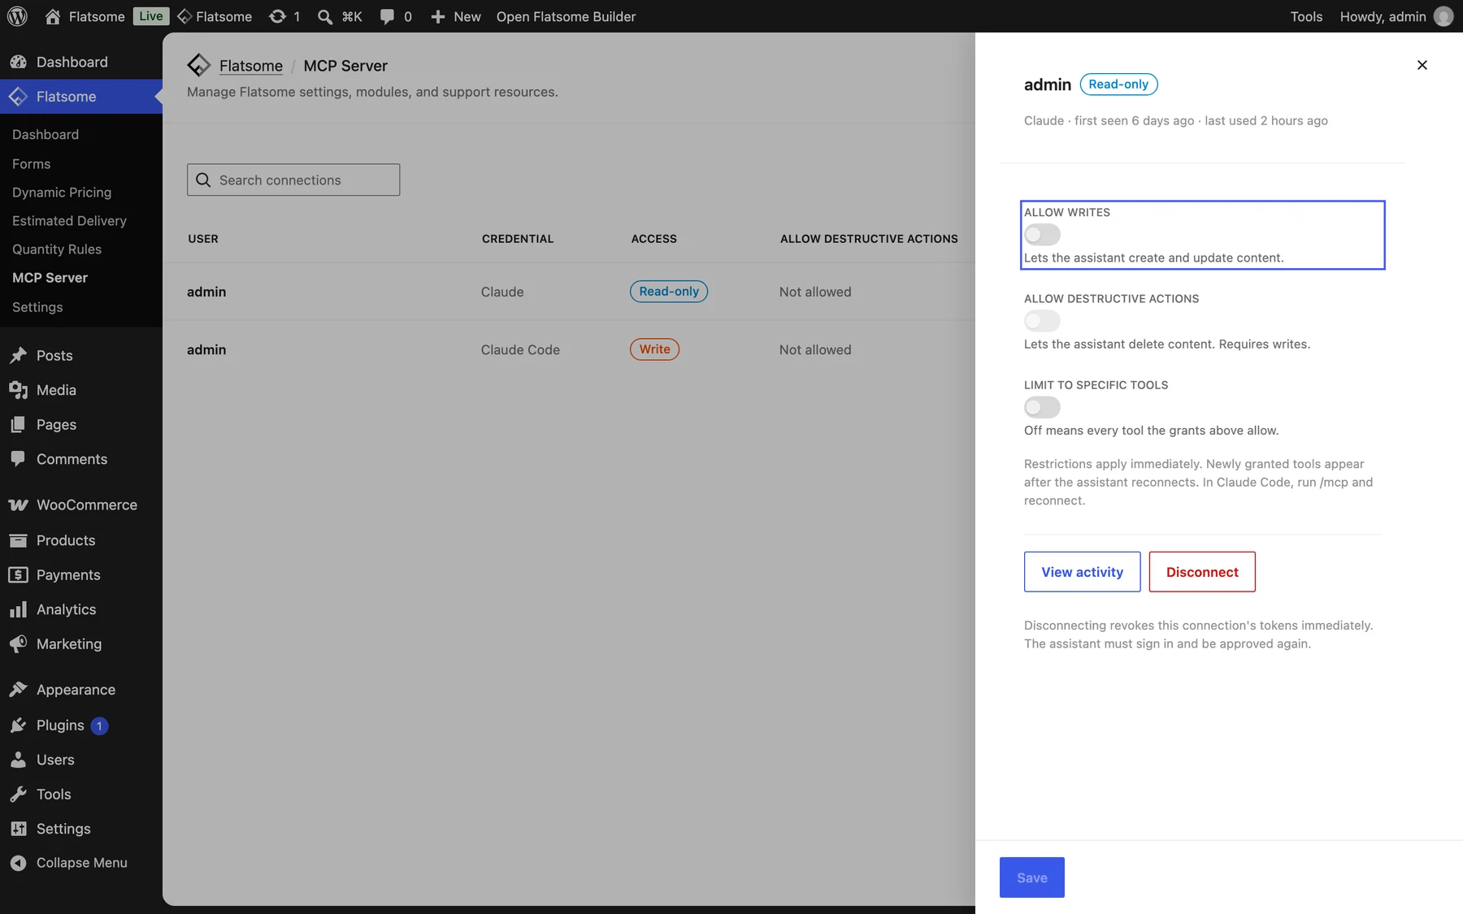Click the Write access badge for Claude Code
Image resolution: width=1463 pixels, height=914 pixels.
654,349
